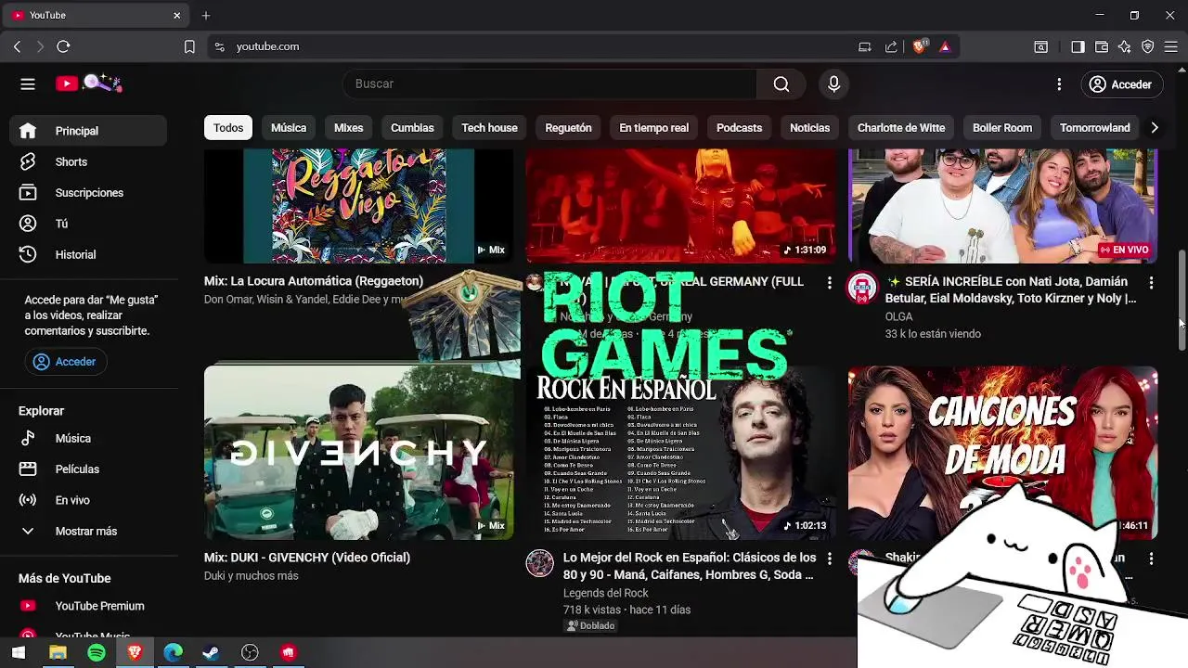Click the Brave Shields lion icon

(x=920, y=46)
